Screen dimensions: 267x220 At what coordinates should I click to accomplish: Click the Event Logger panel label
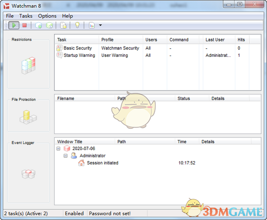pos(23,143)
